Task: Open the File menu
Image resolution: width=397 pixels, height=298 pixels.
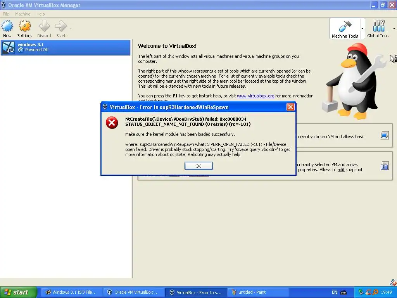Action: tap(6, 14)
